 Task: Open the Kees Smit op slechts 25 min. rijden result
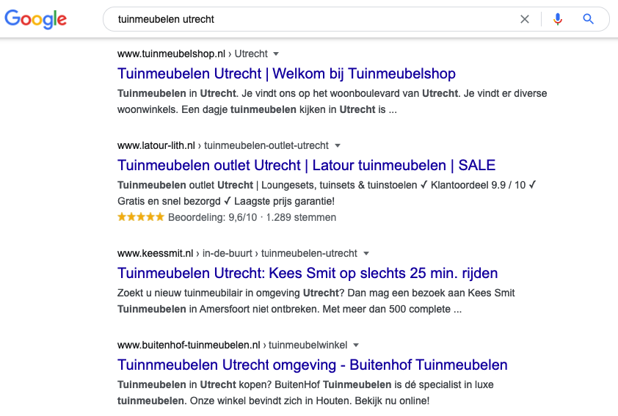click(x=308, y=273)
